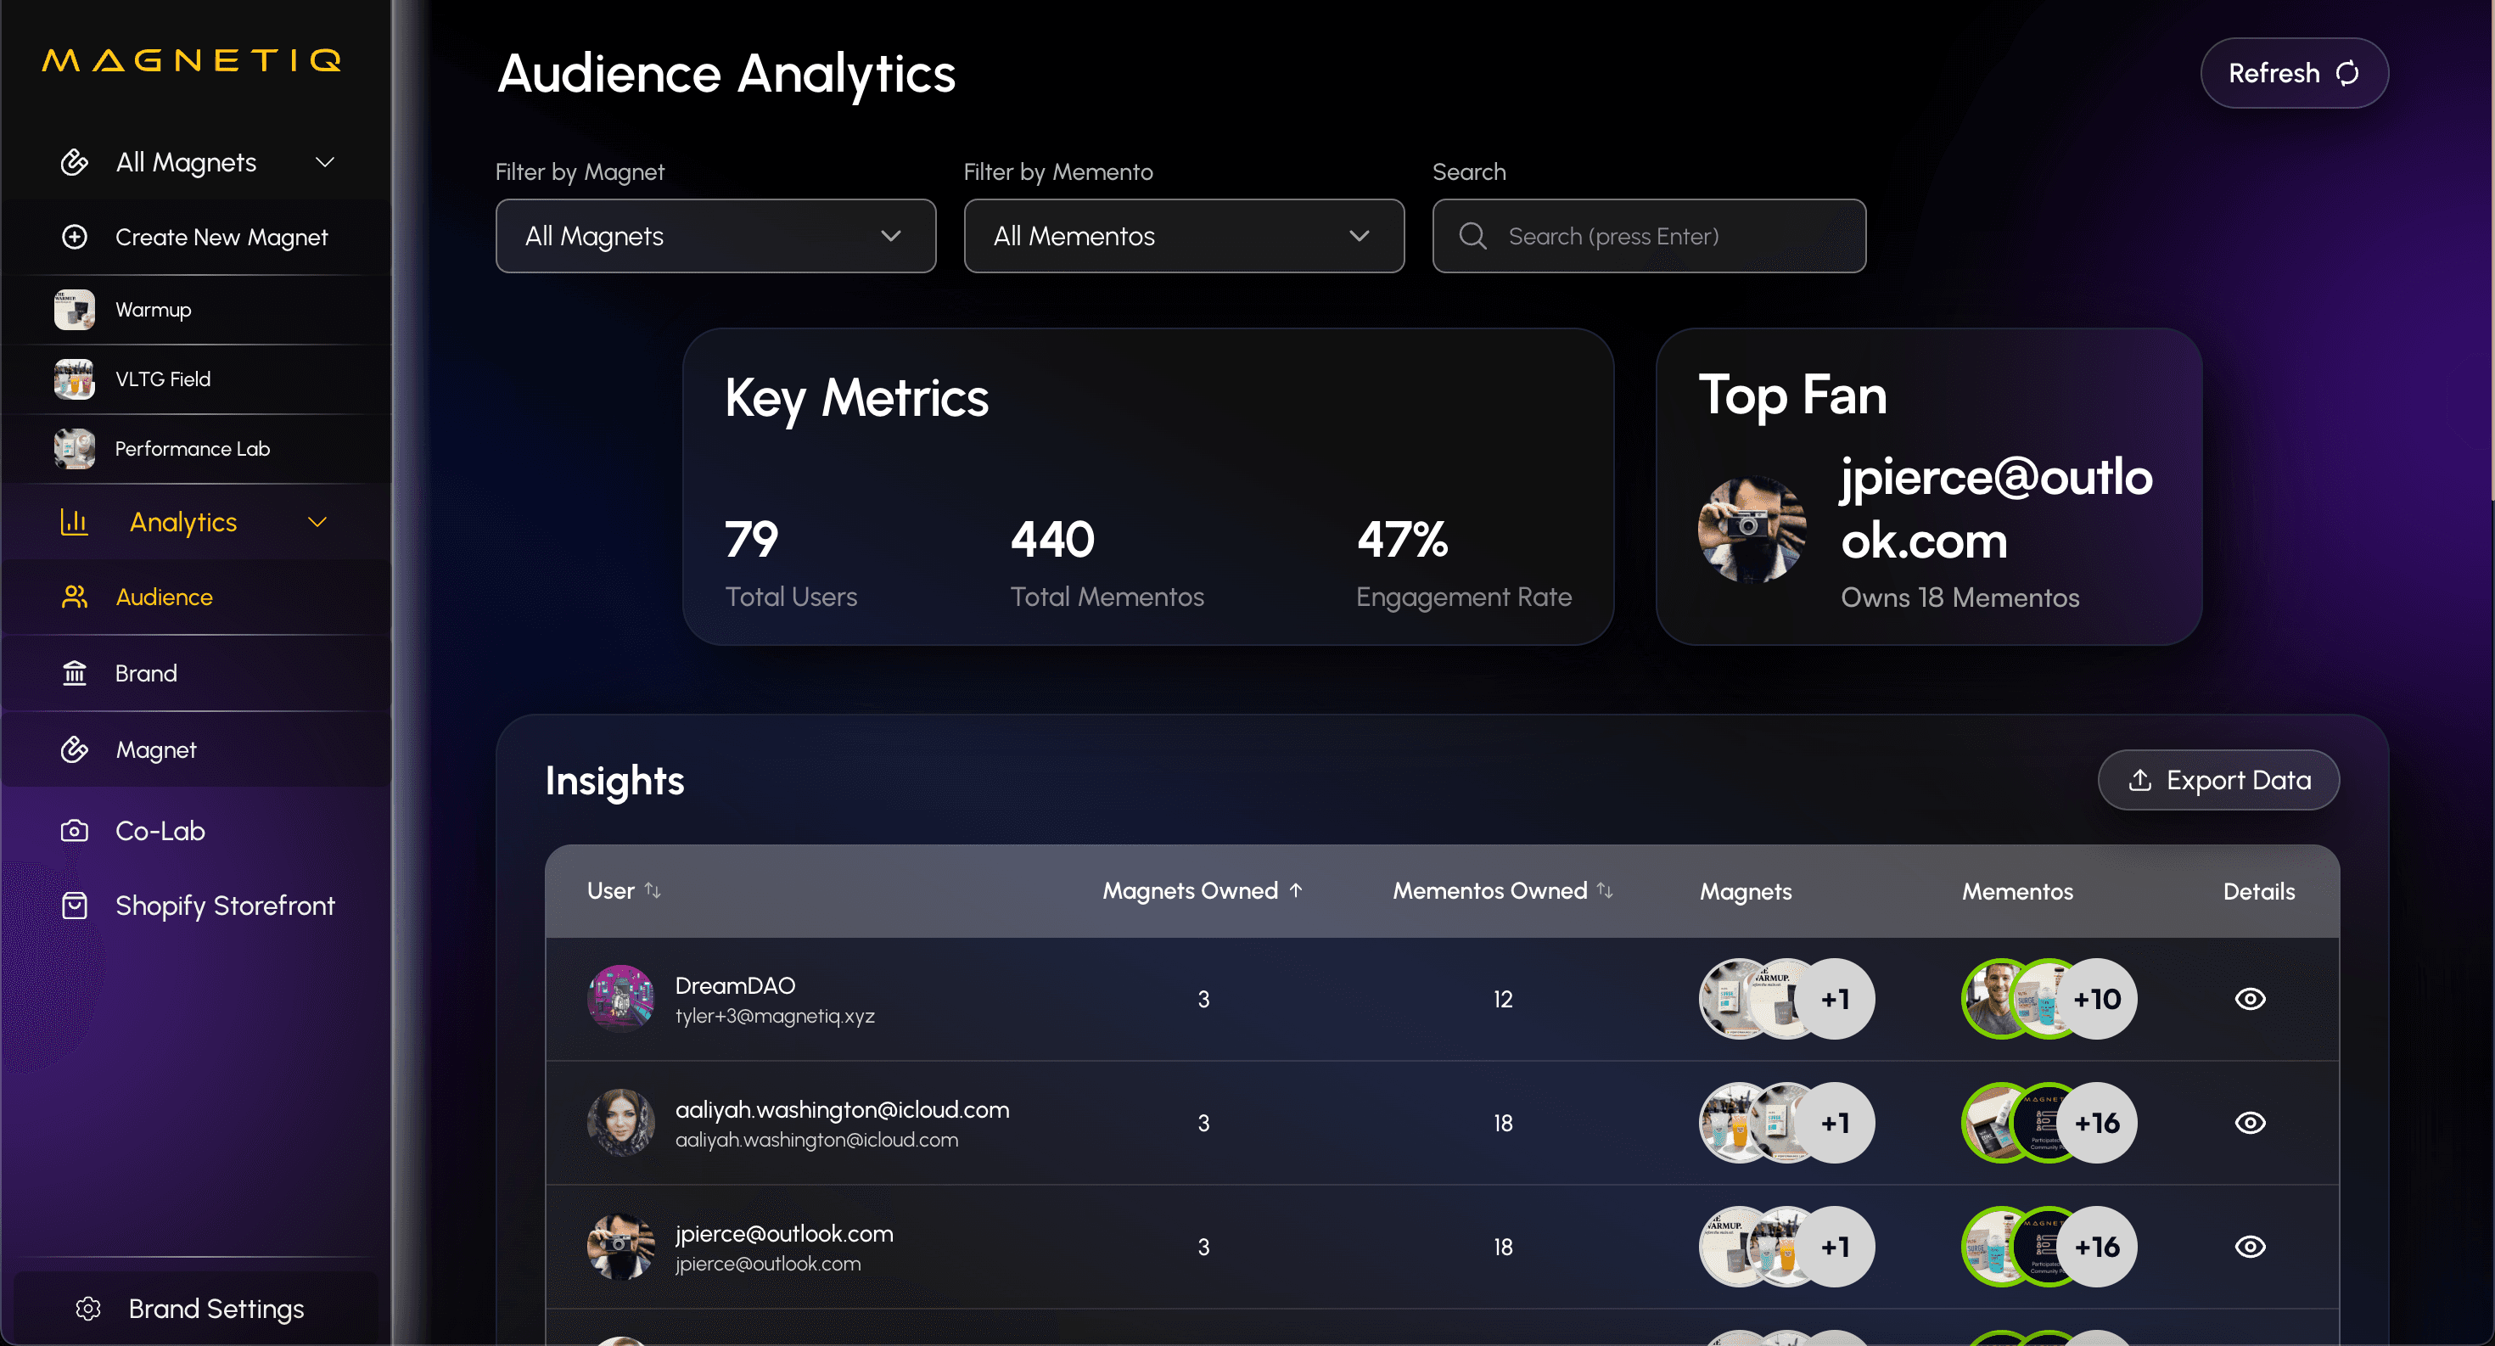The image size is (2495, 1346).
Task: Open the Magnet analytics page
Action: [197, 749]
